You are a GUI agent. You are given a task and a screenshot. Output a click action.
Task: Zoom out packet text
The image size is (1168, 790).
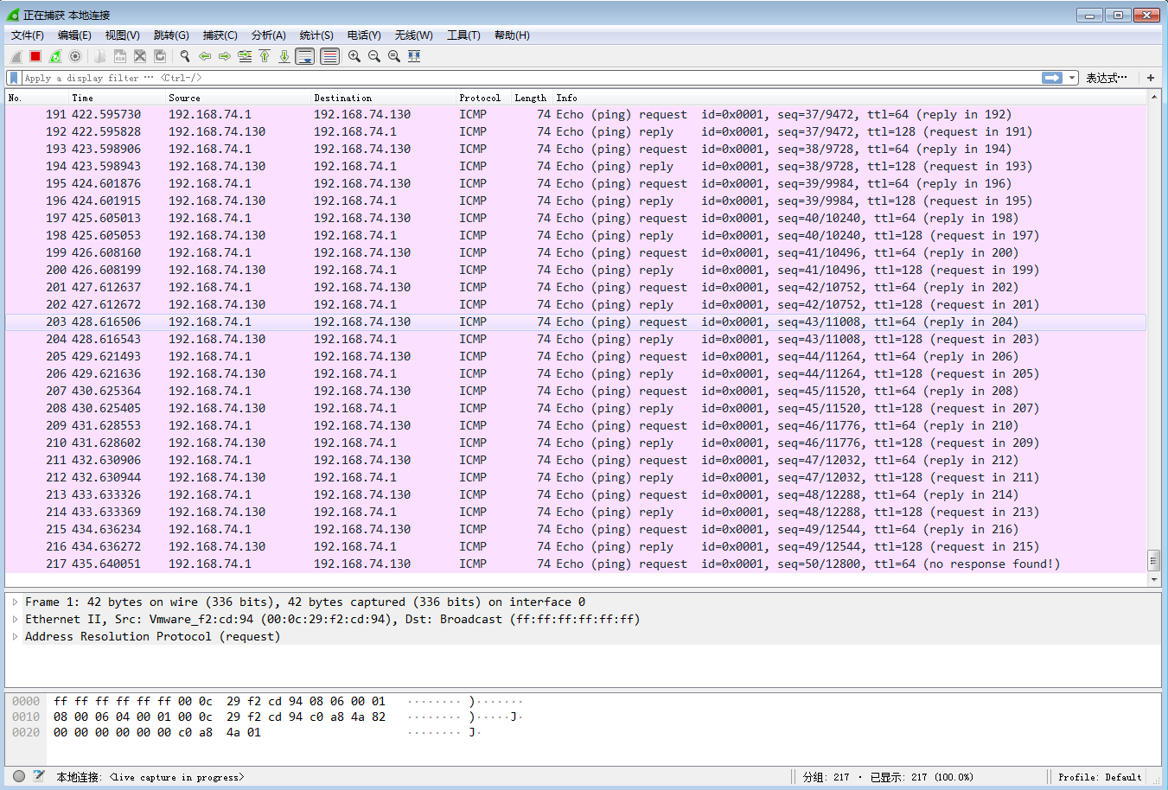374,56
